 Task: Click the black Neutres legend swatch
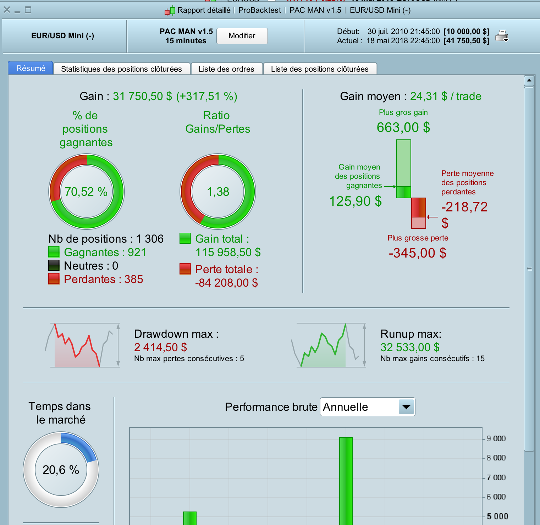pyautogui.click(x=54, y=265)
